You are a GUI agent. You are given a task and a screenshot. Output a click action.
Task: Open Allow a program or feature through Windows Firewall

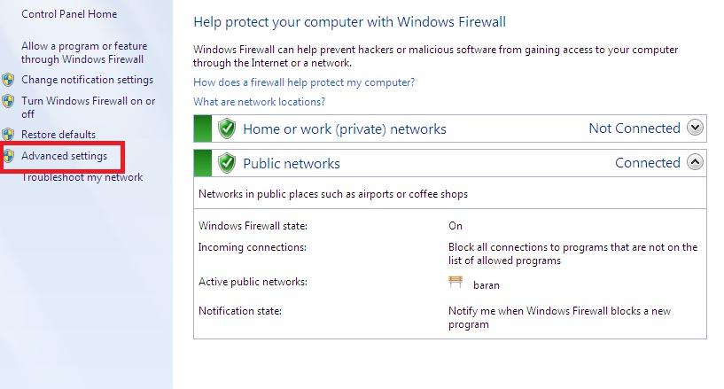pyautogui.click(x=84, y=52)
